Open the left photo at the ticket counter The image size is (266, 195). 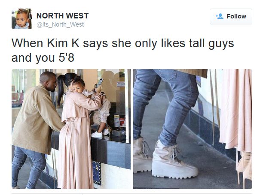71,129
